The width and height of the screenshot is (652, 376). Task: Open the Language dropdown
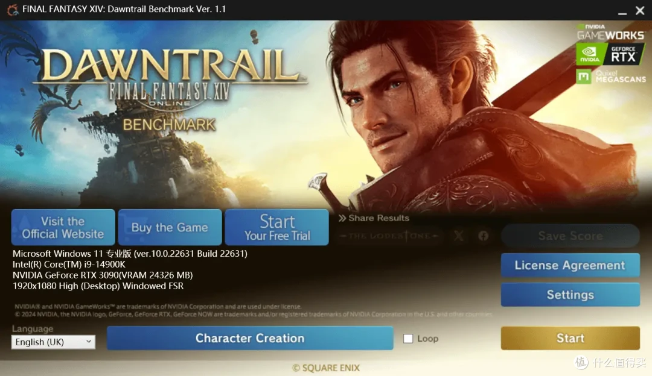53,342
